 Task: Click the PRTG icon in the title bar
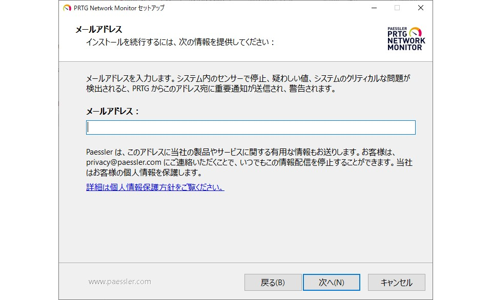point(67,8)
